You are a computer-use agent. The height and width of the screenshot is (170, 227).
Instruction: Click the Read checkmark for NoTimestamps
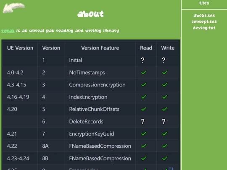(x=144, y=72)
